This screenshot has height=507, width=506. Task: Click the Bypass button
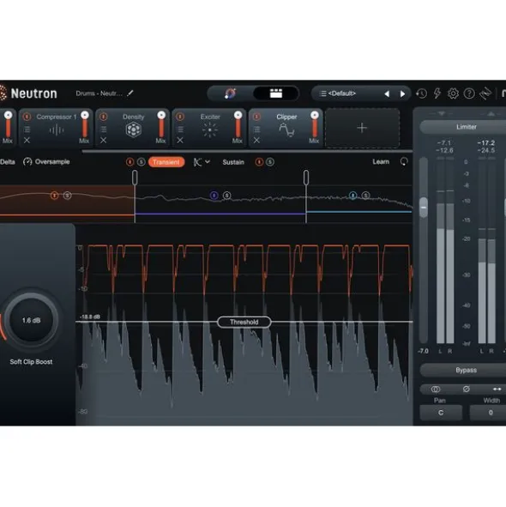(x=466, y=370)
